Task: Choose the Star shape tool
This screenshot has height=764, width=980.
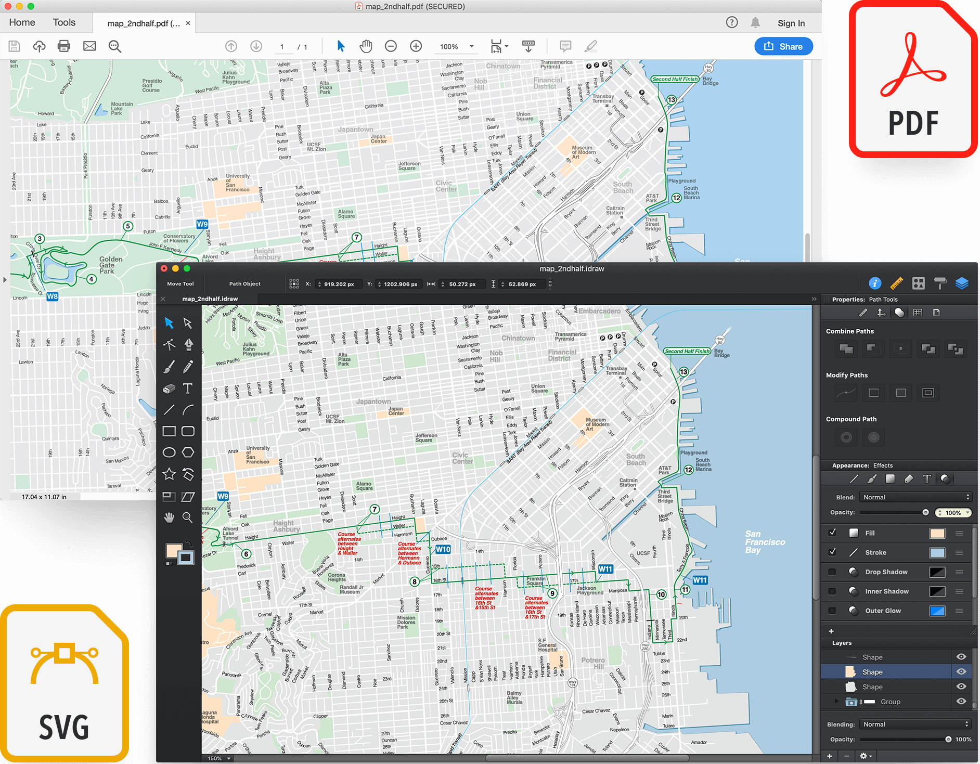Action: tap(169, 474)
